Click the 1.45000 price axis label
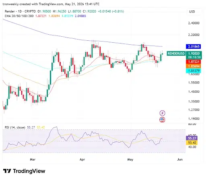 [x=194, y=92]
